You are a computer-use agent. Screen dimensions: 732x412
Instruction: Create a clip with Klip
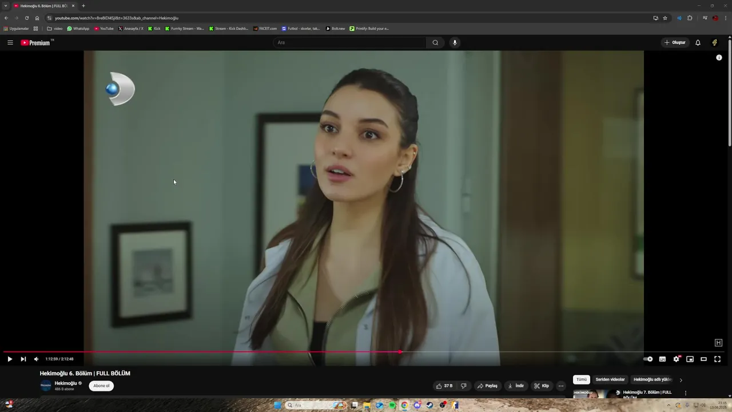(x=542, y=386)
